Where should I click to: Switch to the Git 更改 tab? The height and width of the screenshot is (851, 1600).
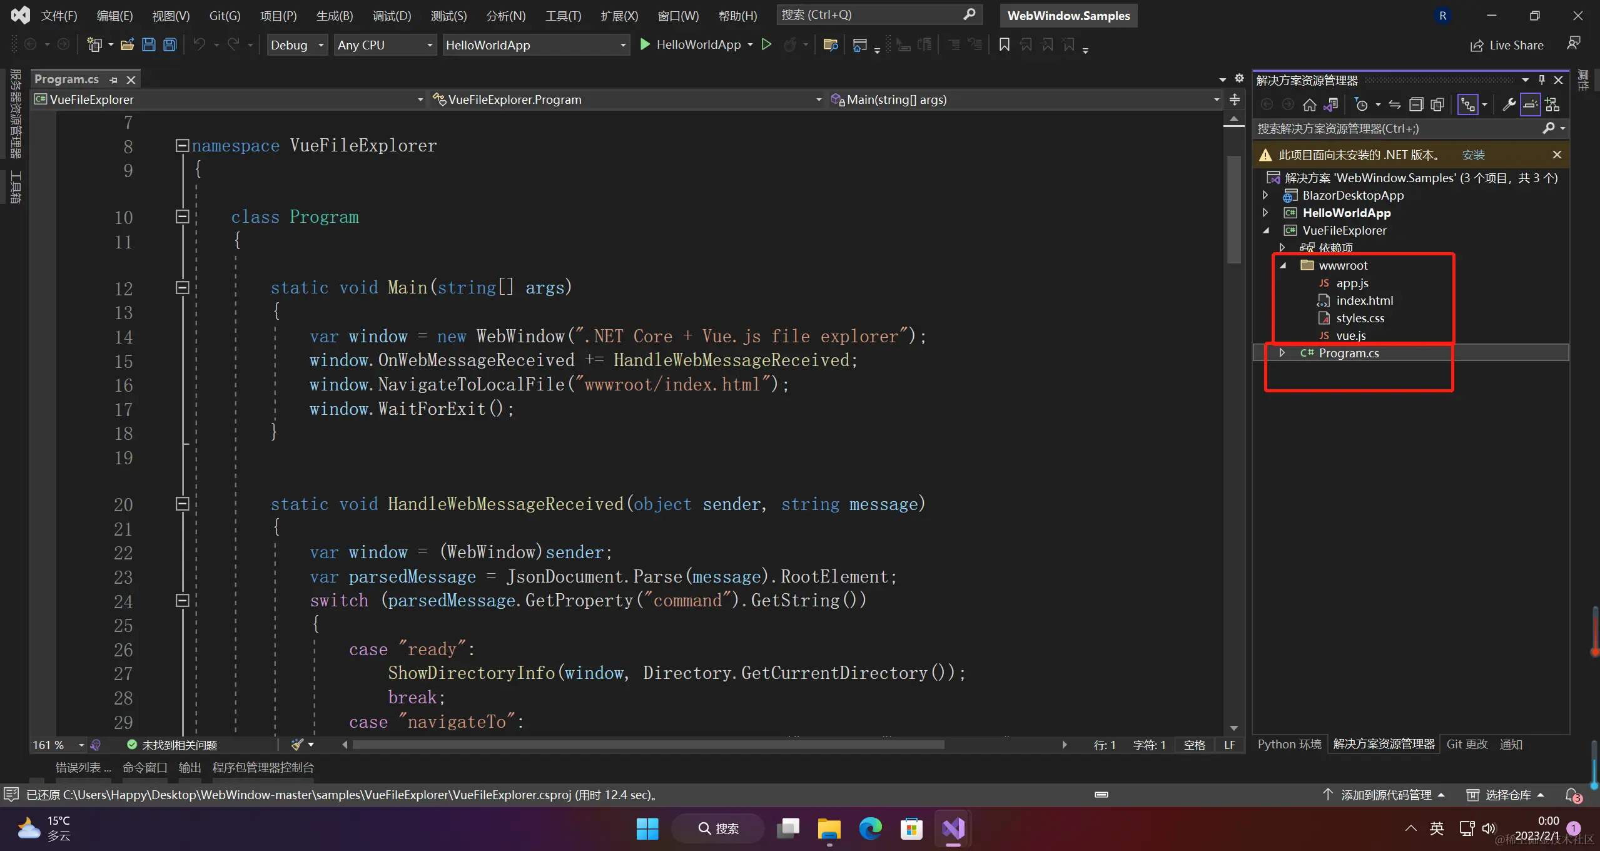[x=1466, y=744]
